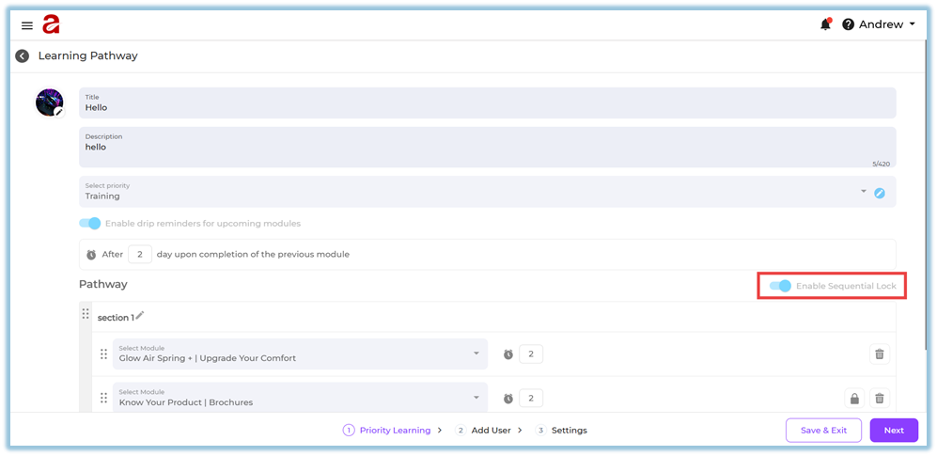Viewport: 937px width, 456px height.
Task: Toggle Enable Sequential Lock switch
Action: point(780,286)
